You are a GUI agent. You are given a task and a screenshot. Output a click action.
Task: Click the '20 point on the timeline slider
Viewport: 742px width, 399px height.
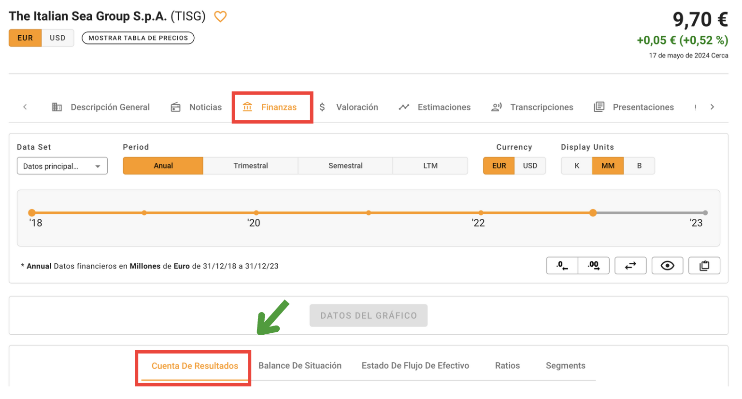point(256,213)
